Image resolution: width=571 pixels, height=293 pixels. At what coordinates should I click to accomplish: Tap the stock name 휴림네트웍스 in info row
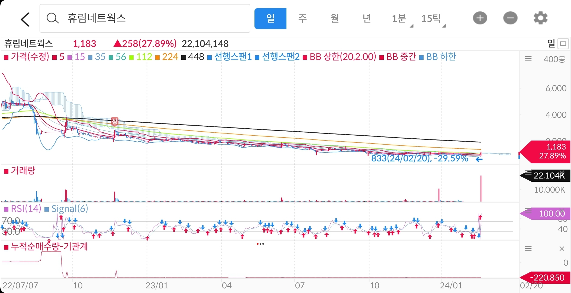point(28,44)
